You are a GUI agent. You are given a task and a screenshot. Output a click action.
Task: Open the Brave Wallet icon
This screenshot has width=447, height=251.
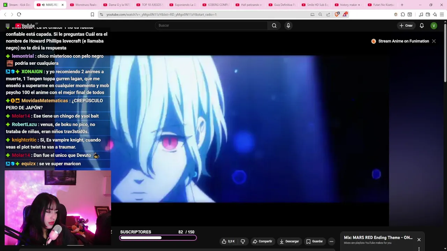click(428, 14)
